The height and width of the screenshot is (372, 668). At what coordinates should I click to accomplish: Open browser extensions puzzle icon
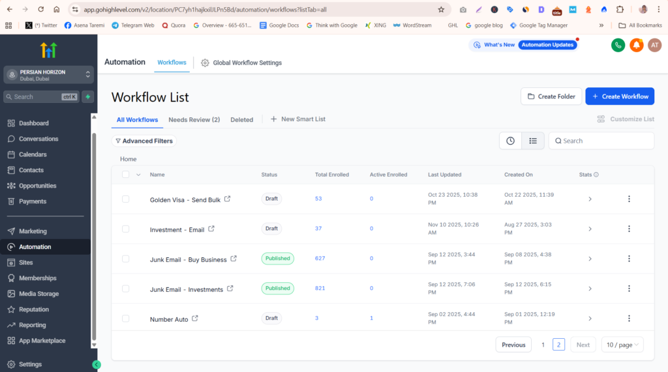pos(620,9)
